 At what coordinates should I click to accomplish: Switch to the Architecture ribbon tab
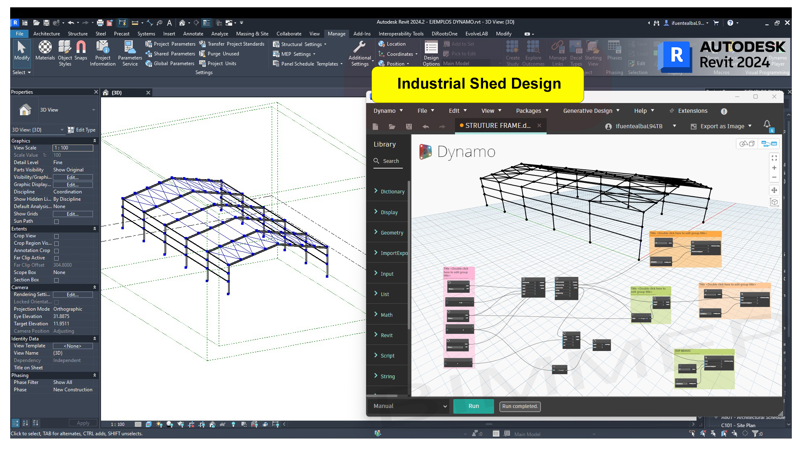point(46,34)
